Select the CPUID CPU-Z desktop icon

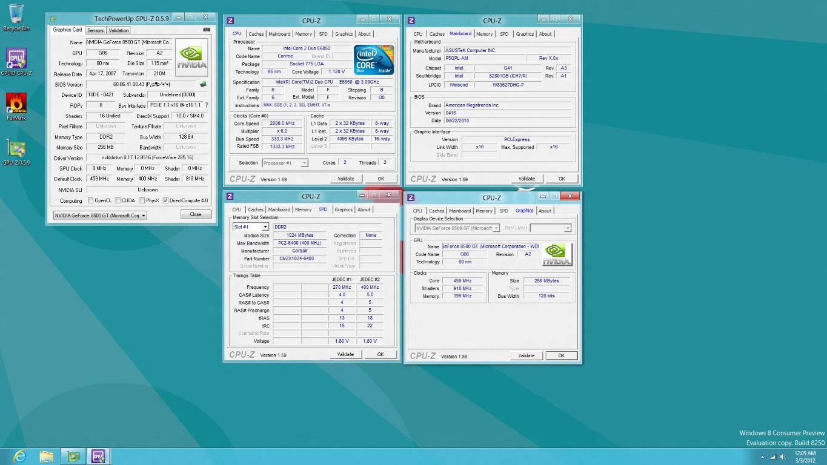pyautogui.click(x=16, y=62)
